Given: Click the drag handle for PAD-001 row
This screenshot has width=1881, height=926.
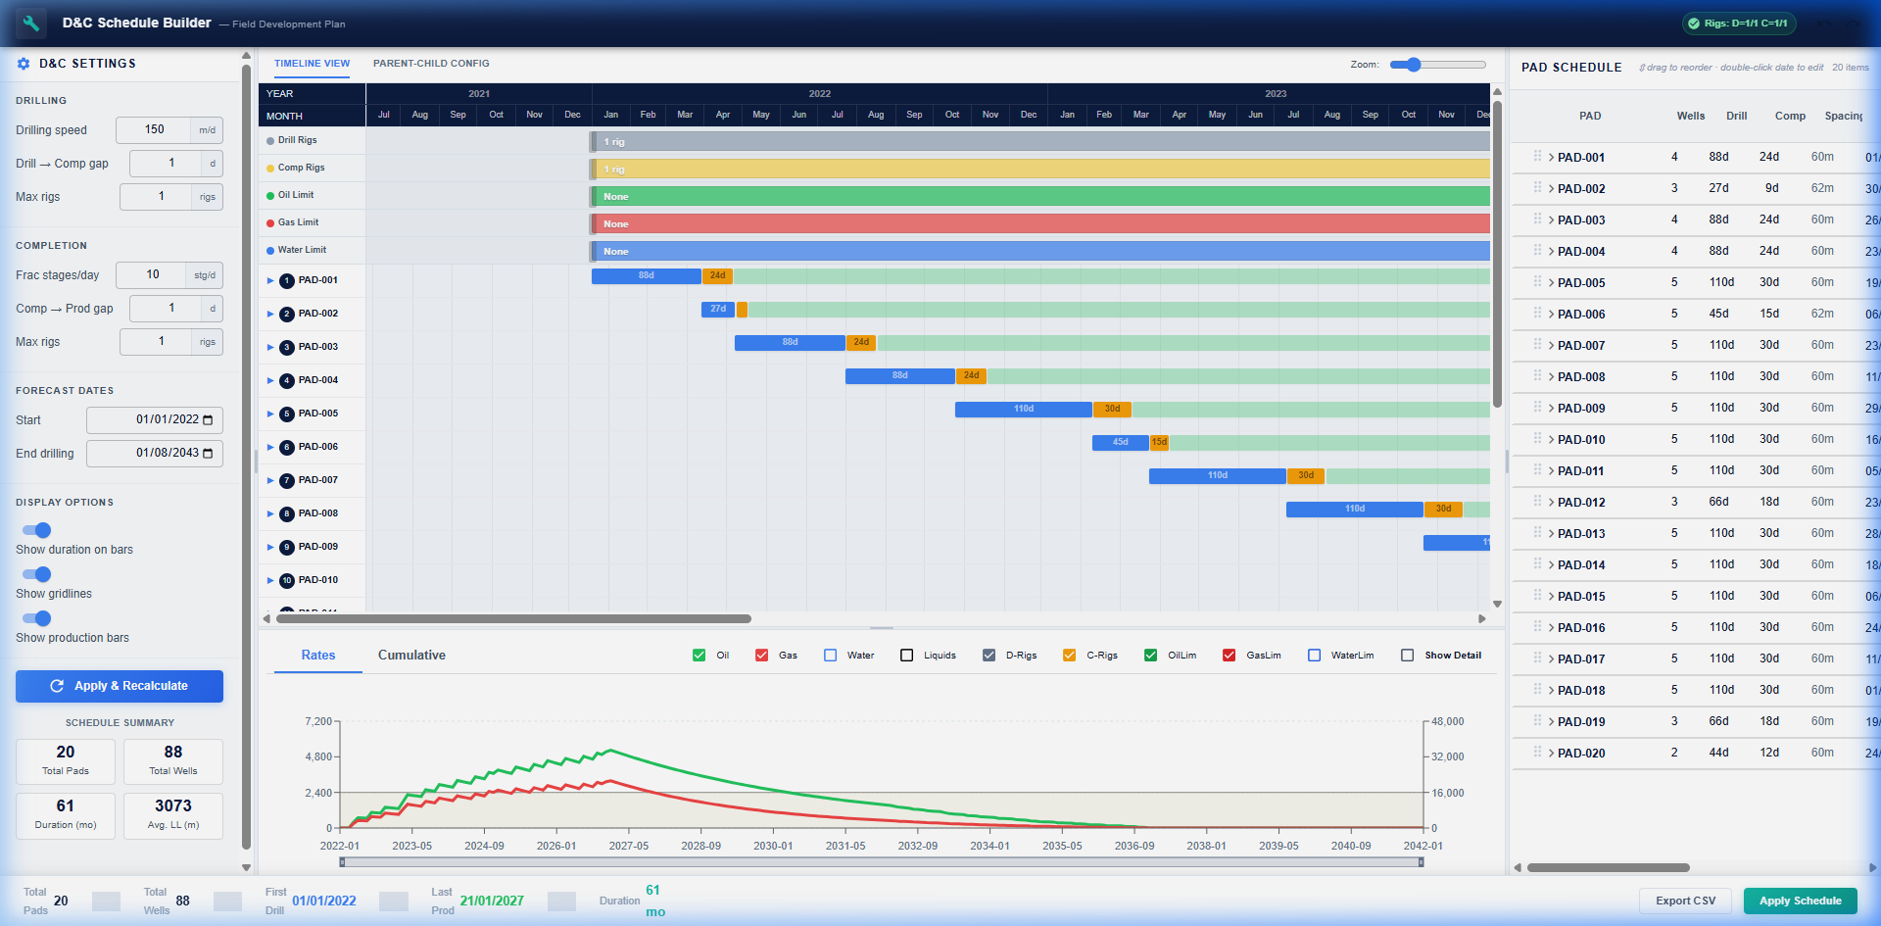Looking at the screenshot, I should point(1537,157).
